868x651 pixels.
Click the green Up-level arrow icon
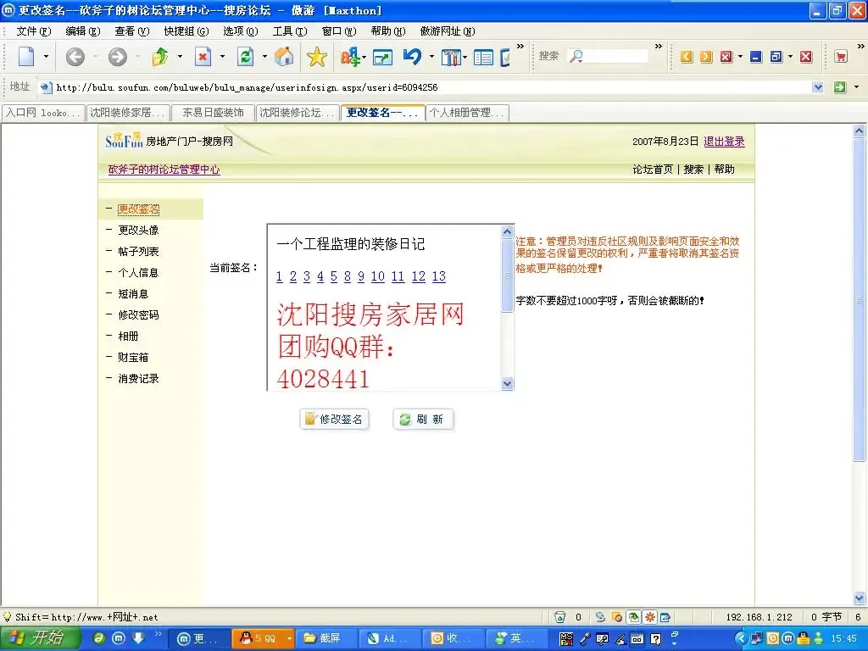[x=160, y=57]
